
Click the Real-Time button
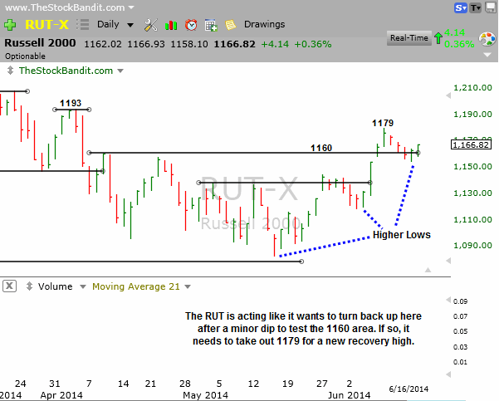tap(409, 38)
